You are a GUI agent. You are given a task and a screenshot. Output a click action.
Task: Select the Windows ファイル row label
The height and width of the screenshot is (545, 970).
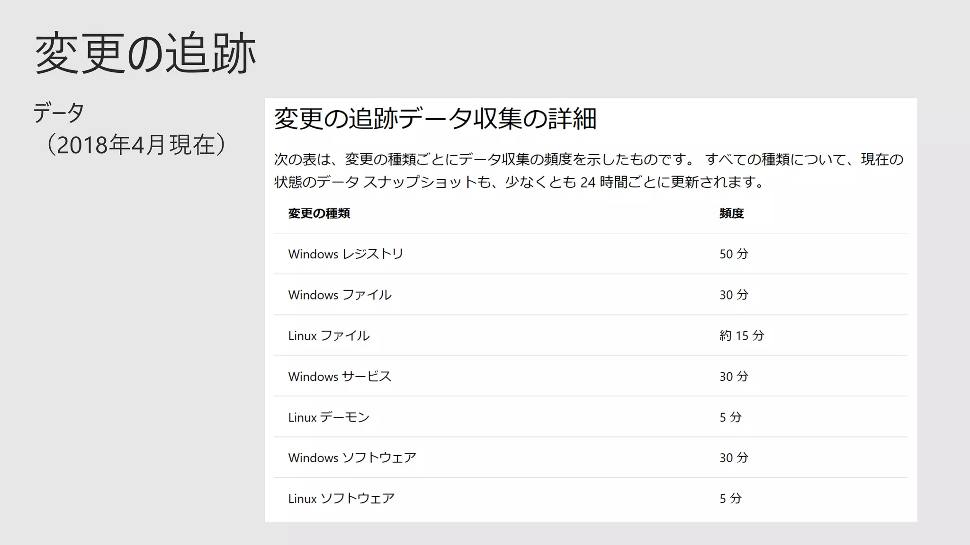tap(340, 295)
